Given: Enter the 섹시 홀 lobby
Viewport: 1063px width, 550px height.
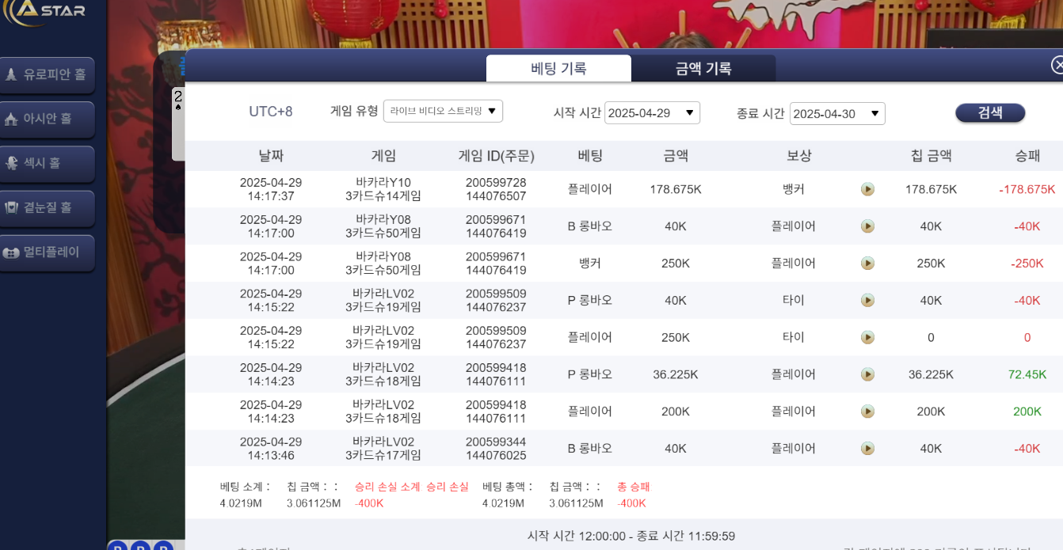Looking at the screenshot, I should pyautogui.click(x=47, y=164).
